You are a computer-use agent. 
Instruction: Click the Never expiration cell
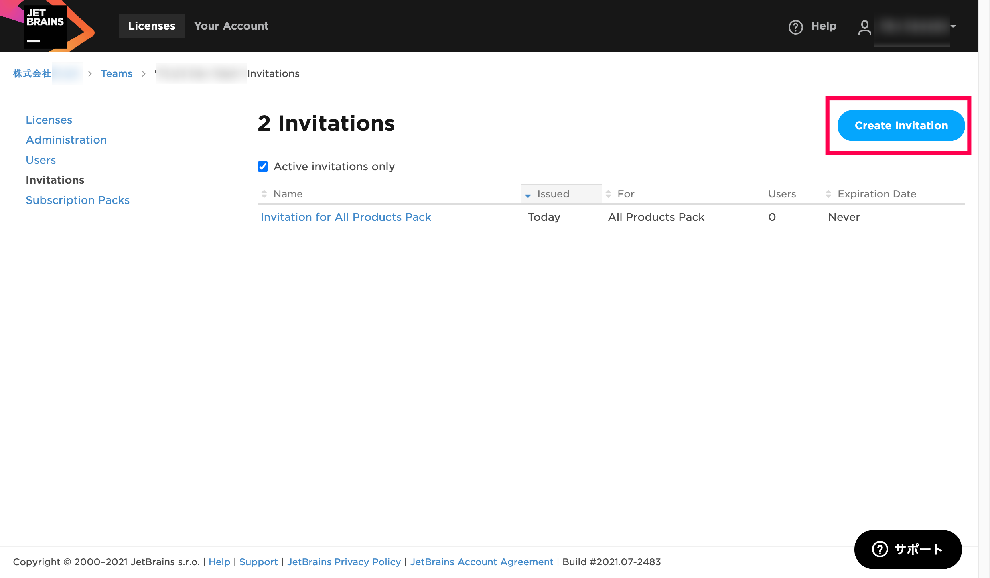click(844, 217)
